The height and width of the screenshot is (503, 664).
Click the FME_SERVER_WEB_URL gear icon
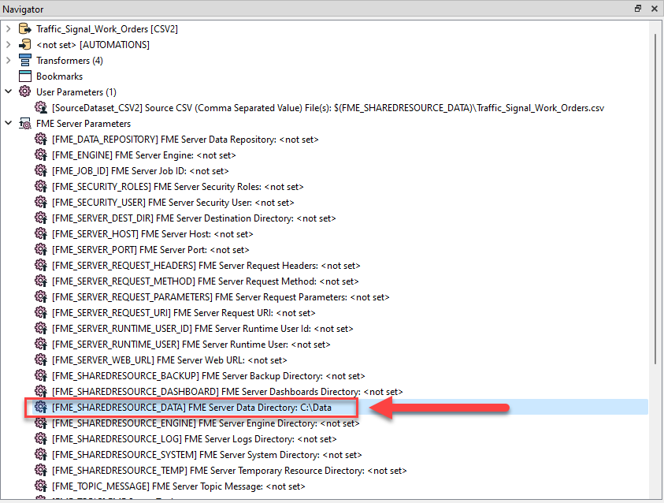click(41, 360)
